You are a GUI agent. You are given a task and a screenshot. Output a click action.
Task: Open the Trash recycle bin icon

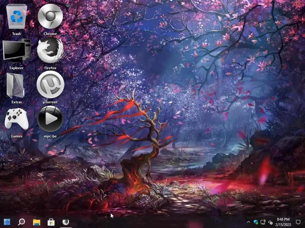click(x=17, y=17)
